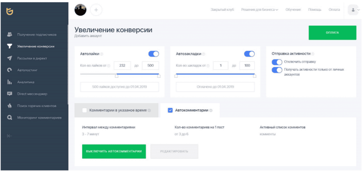362x172 pixels.
Task: Click the help icon beside Кол-во лайков от
Action: [x=109, y=66]
